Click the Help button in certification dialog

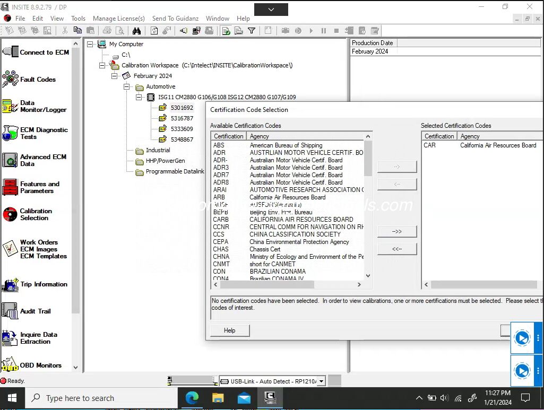click(229, 330)
